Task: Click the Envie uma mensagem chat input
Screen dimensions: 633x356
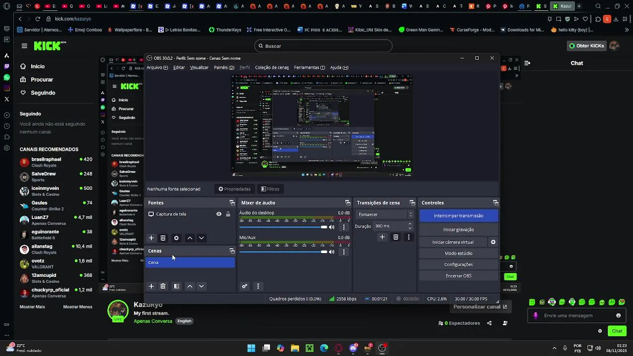Action: pos(576,315)
